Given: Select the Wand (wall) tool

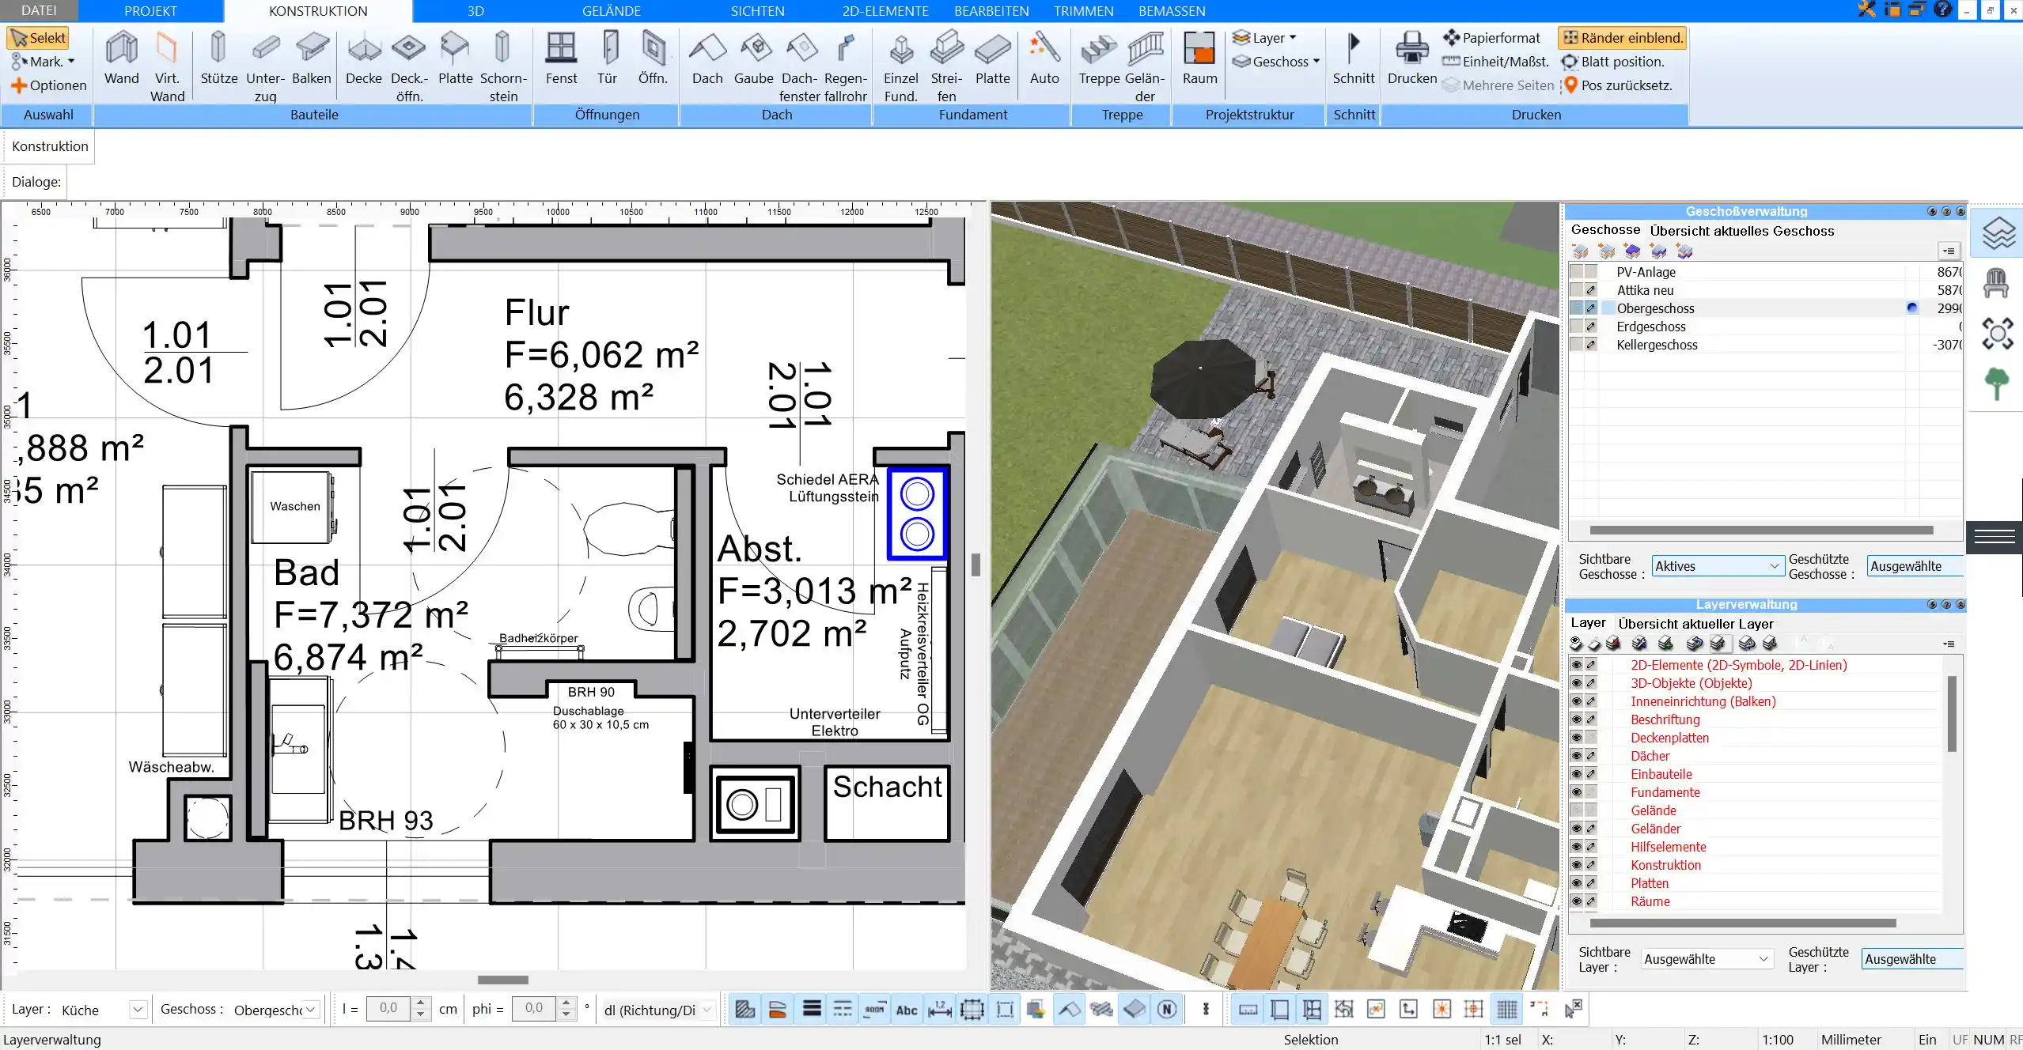Looking at the screenshot, I should [x=122, y=58].
